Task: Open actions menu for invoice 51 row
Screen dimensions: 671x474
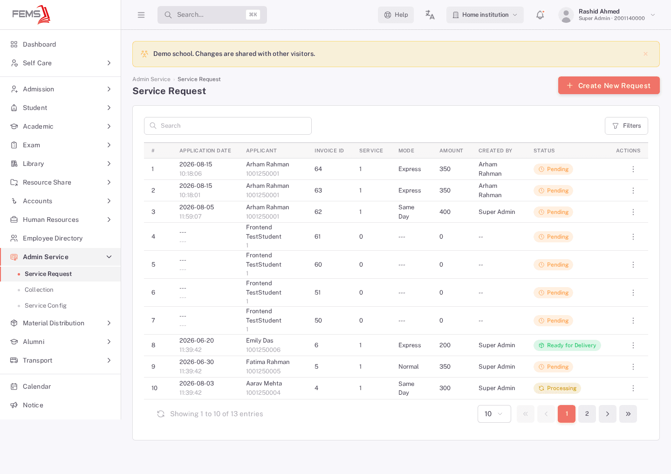Action: [x=633, y=293]
